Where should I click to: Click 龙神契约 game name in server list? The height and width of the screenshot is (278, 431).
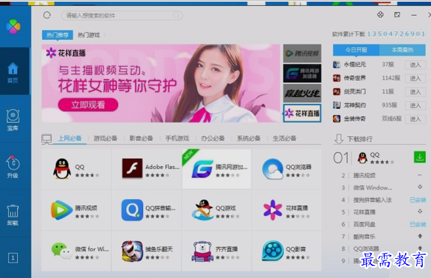355,105
